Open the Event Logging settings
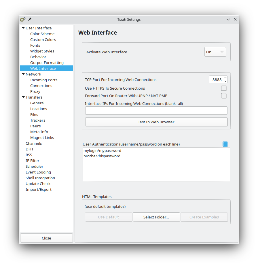Screen dimensions: 258x266 tap(38, 172)
